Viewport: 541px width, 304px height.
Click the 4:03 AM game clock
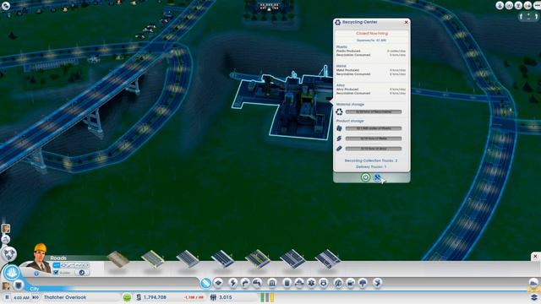tap(22, 297)
